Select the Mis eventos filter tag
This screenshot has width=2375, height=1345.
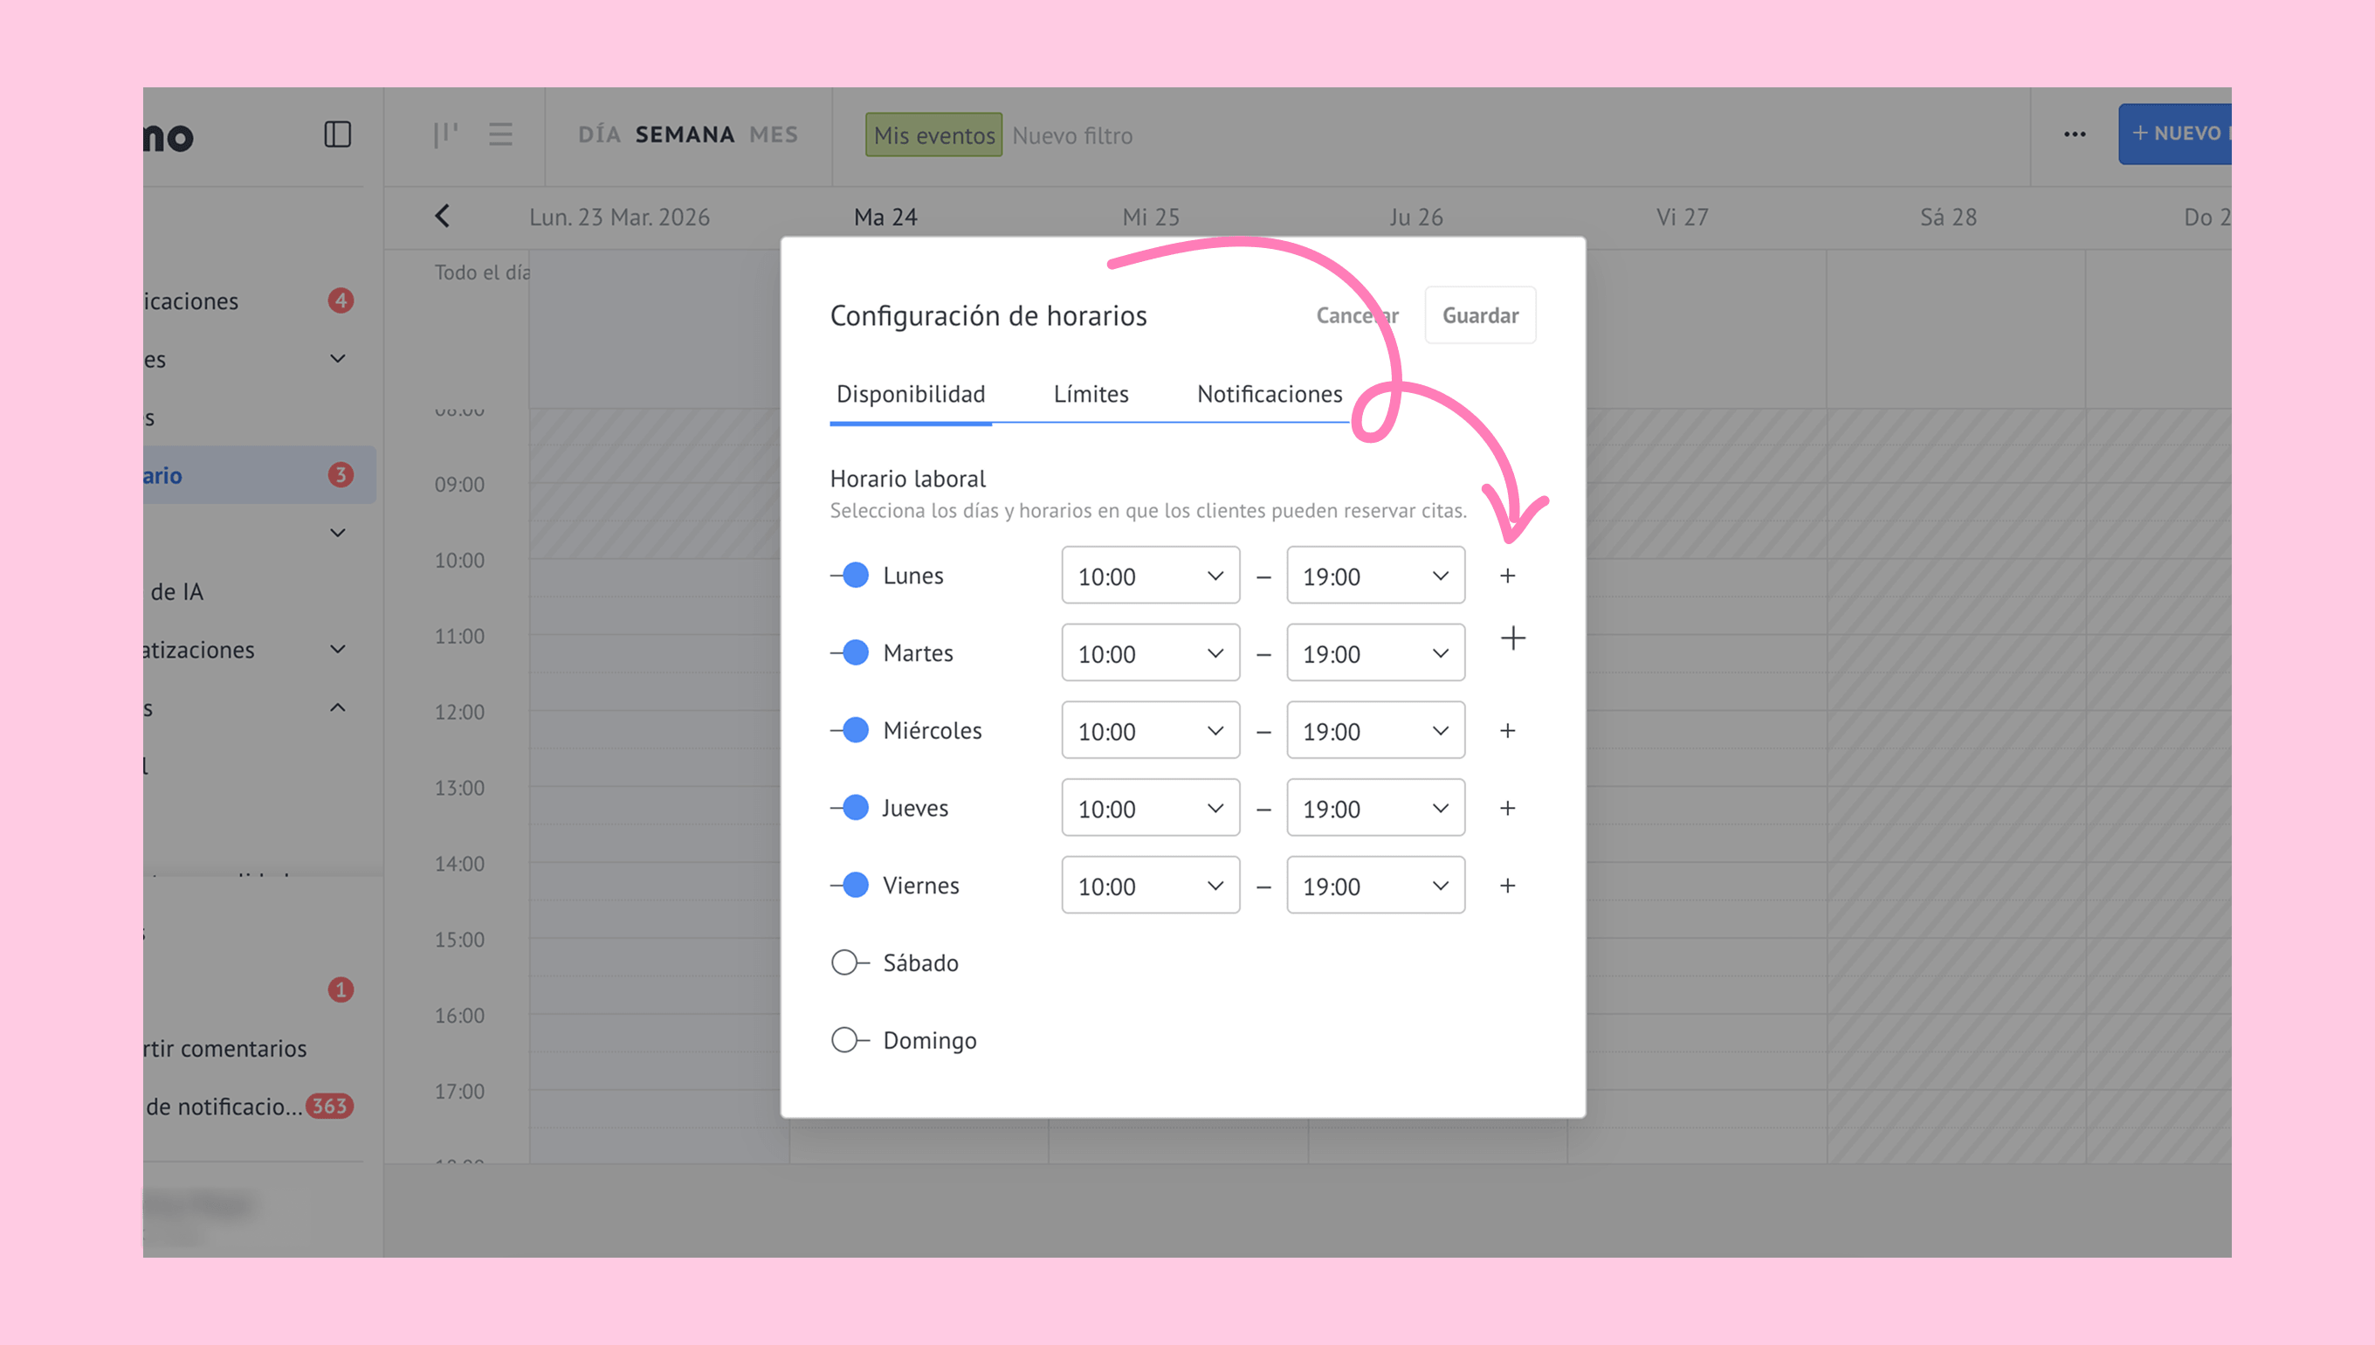click(x=933, y=135)
